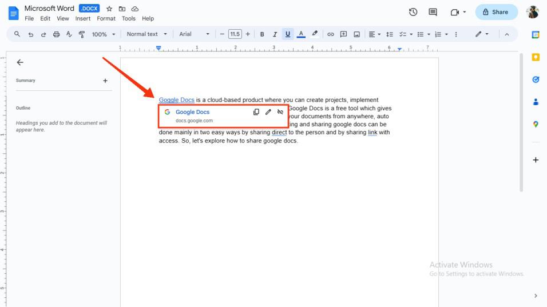Viewport: 547px width, 307px height.
Task: Run spelling and grammar check
Action: point(69,34)
